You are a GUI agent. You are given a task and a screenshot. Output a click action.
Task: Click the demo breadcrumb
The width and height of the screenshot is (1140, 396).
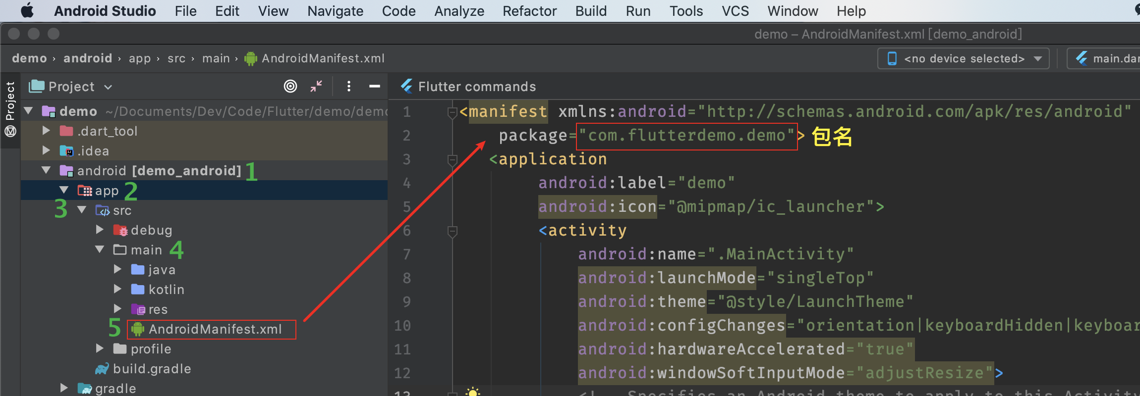(x=29, y=58)
